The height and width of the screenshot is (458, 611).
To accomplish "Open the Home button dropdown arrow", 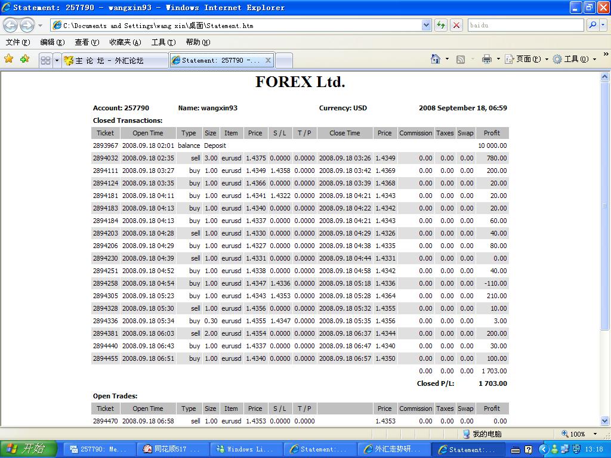I will click(447, 59).
